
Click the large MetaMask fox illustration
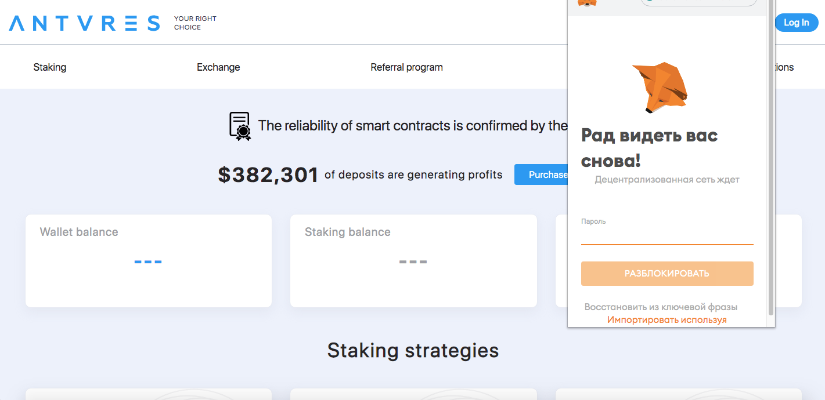(x=660, y=88)
